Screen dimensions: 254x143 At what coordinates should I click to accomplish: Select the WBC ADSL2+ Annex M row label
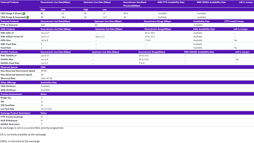[12, 37]
